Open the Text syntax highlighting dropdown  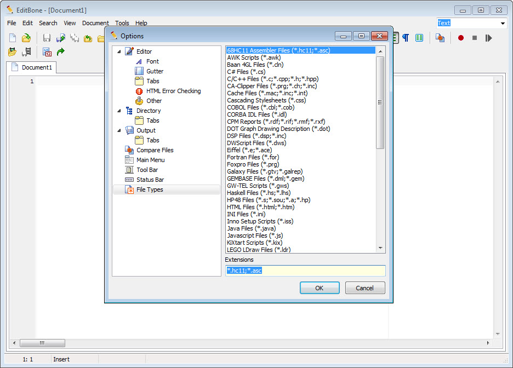click(503, 23)
